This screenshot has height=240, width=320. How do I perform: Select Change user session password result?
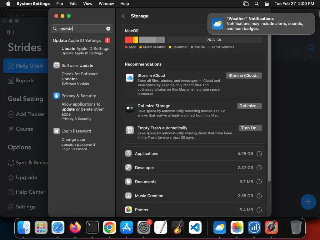point(78,144)
